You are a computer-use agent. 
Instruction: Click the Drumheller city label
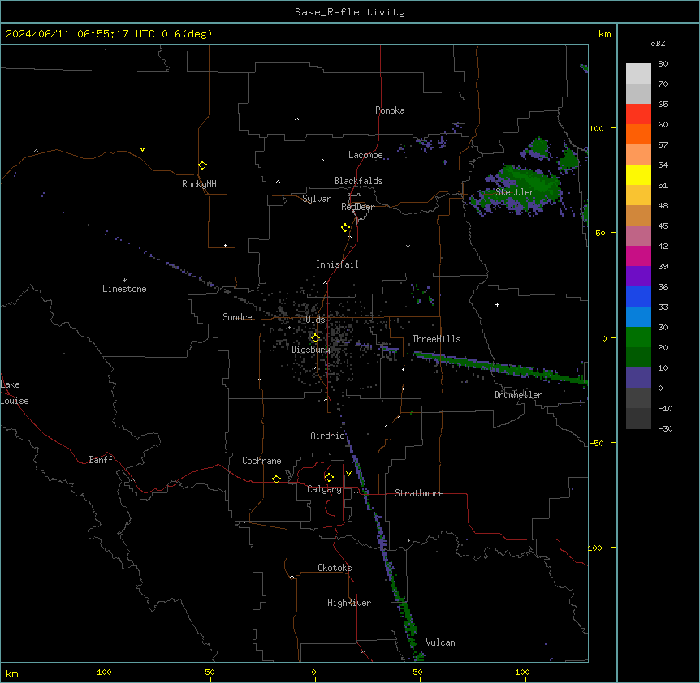(x=518, y=395)
